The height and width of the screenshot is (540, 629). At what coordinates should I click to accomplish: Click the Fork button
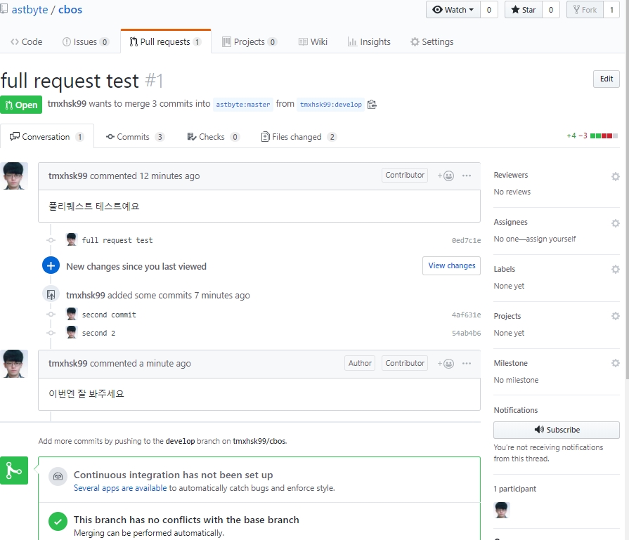585,10
